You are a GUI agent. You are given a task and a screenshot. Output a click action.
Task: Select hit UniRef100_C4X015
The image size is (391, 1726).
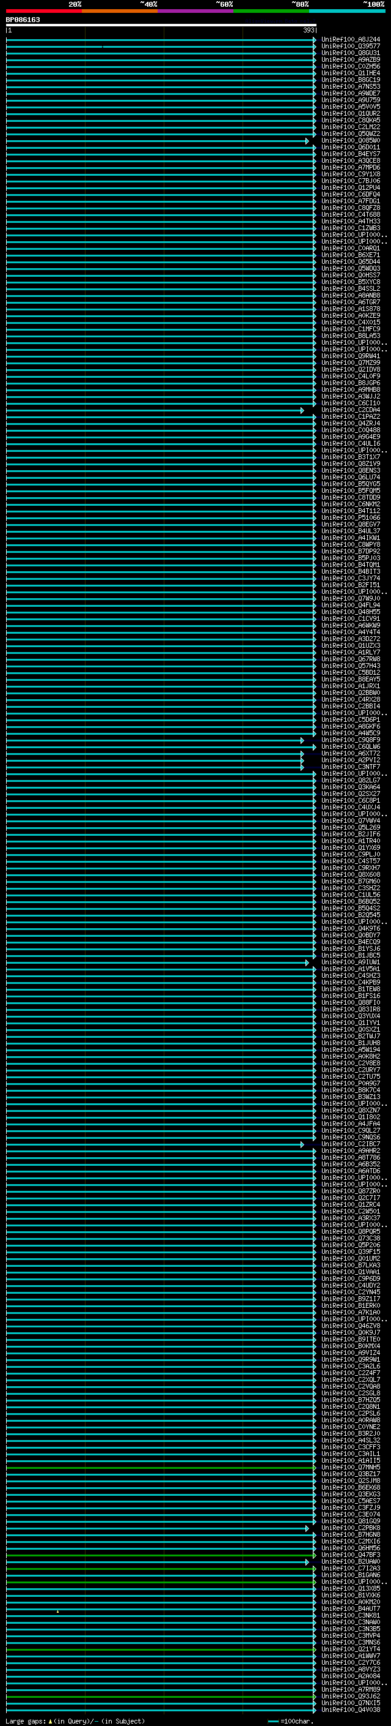pyautogui.click(x=351, y=322)
